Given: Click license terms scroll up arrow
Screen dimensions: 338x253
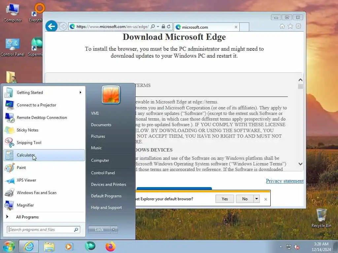Looking at the screenshot, I should (300, 80).
